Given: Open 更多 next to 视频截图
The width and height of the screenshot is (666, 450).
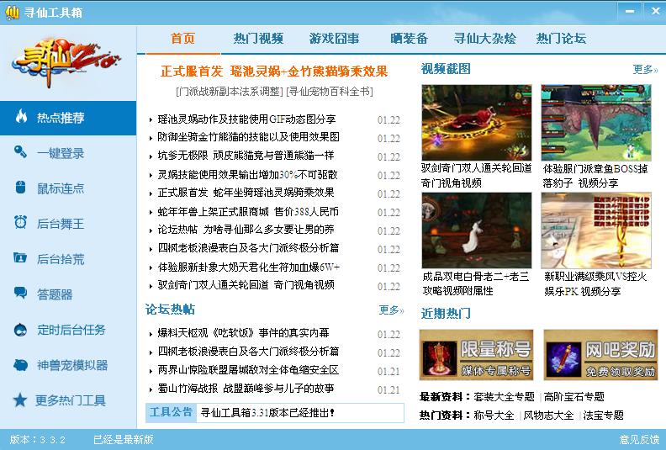Looking at the screenshot, I should (x=645, y=69).
